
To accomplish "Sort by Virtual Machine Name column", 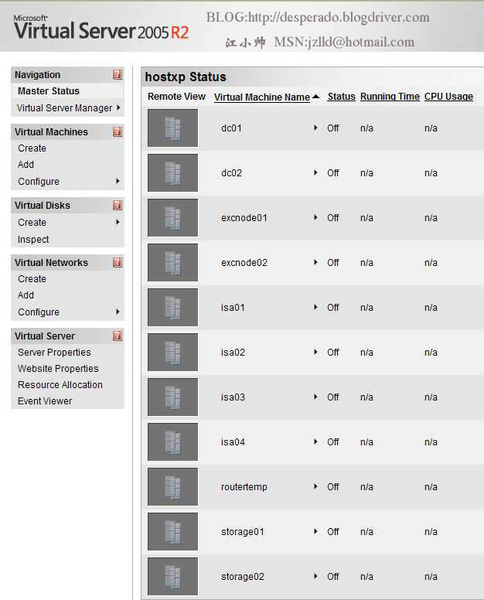I will pos(261,97).
